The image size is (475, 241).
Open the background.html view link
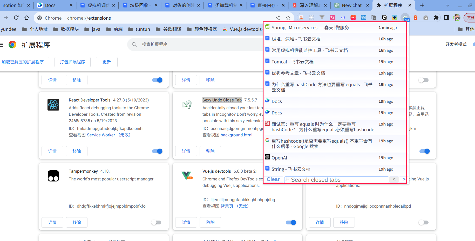tap(236, 135)
